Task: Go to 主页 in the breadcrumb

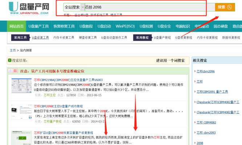Action: (x=13, y=50)
